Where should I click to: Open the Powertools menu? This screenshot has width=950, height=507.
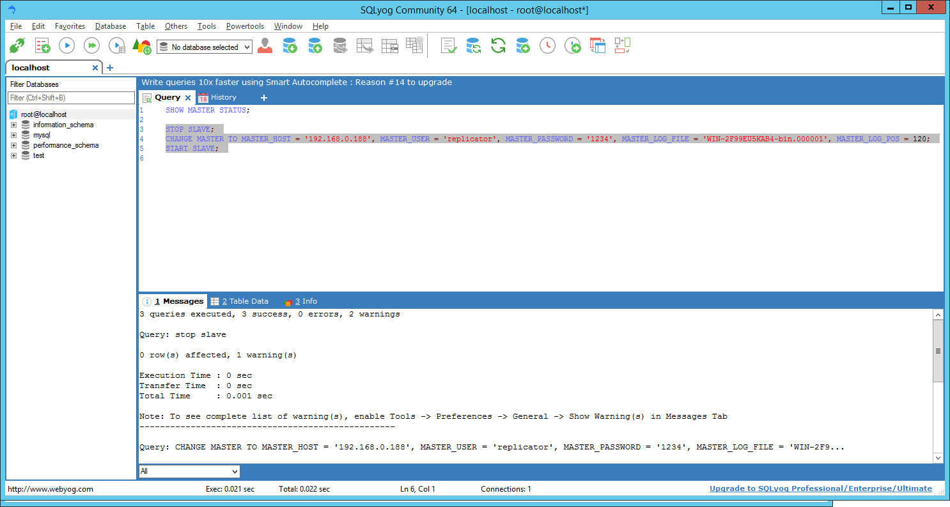tap(245, 26)
